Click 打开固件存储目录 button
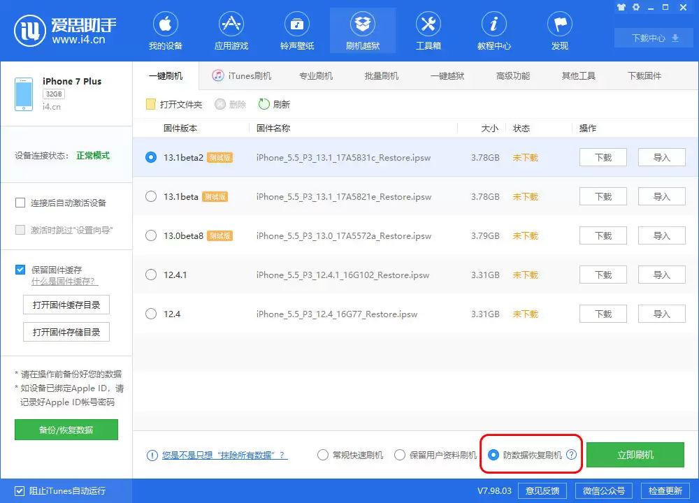Image resolution: width=699 pixels, height=503 pixels. [x=66, y=333]
